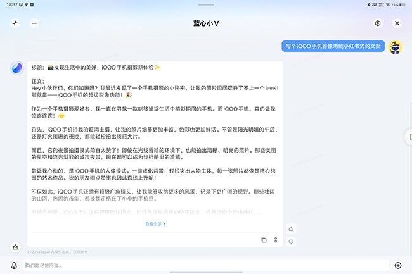Like the response with thumbs up
The width and height of the screenshot is (412, 274).
coord(291,228)
